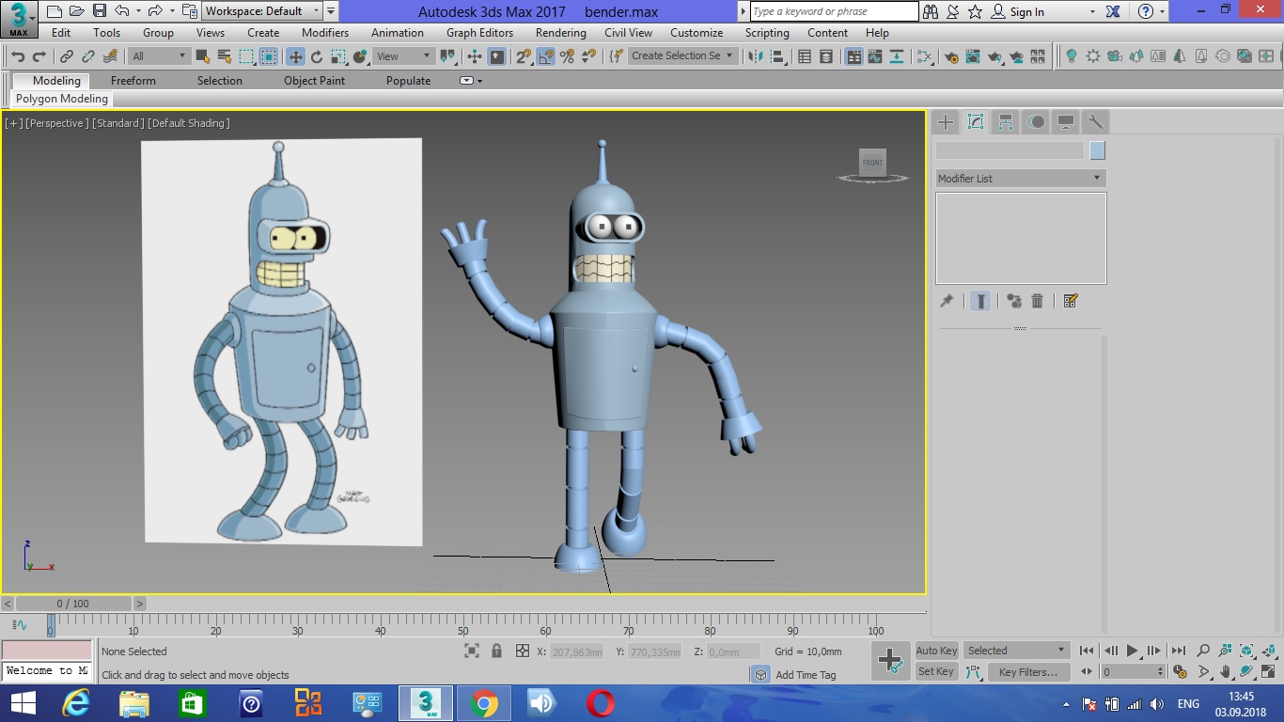Open Create Selection Set dropdown

pos(681,56)
